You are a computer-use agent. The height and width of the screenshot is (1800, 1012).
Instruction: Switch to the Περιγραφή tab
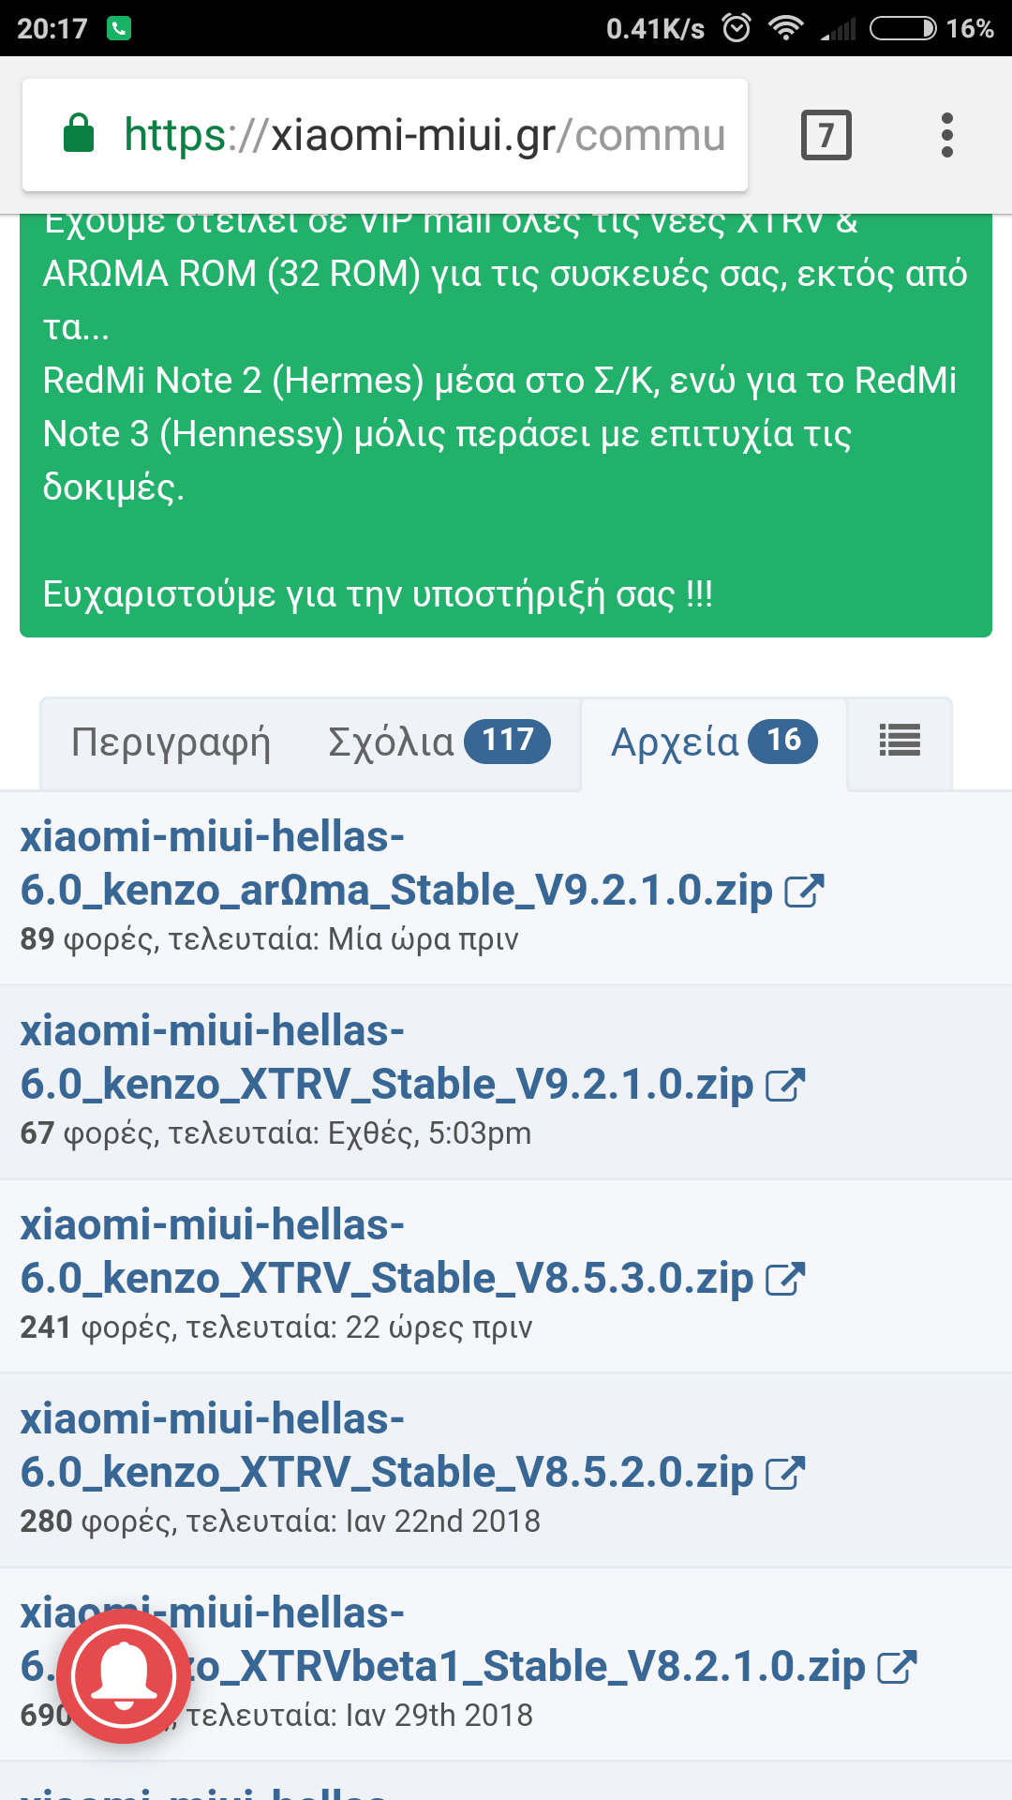coord(171,742)
